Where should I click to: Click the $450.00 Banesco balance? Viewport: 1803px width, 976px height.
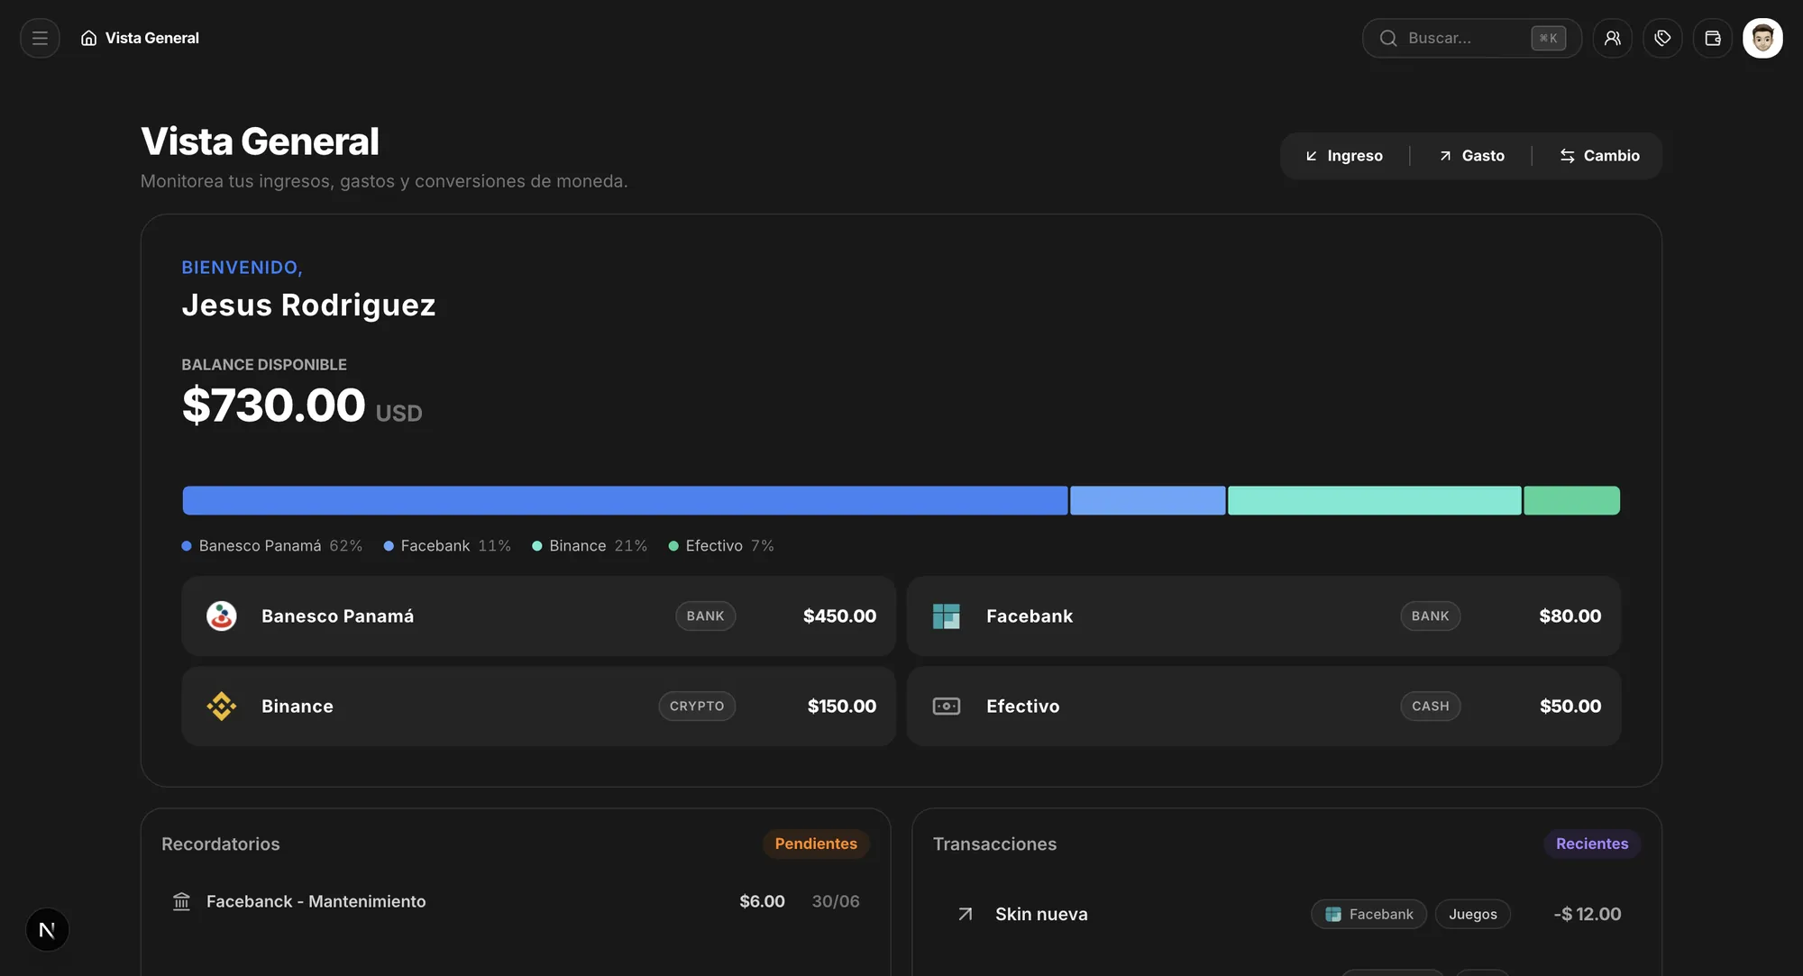tap(839, 616)
